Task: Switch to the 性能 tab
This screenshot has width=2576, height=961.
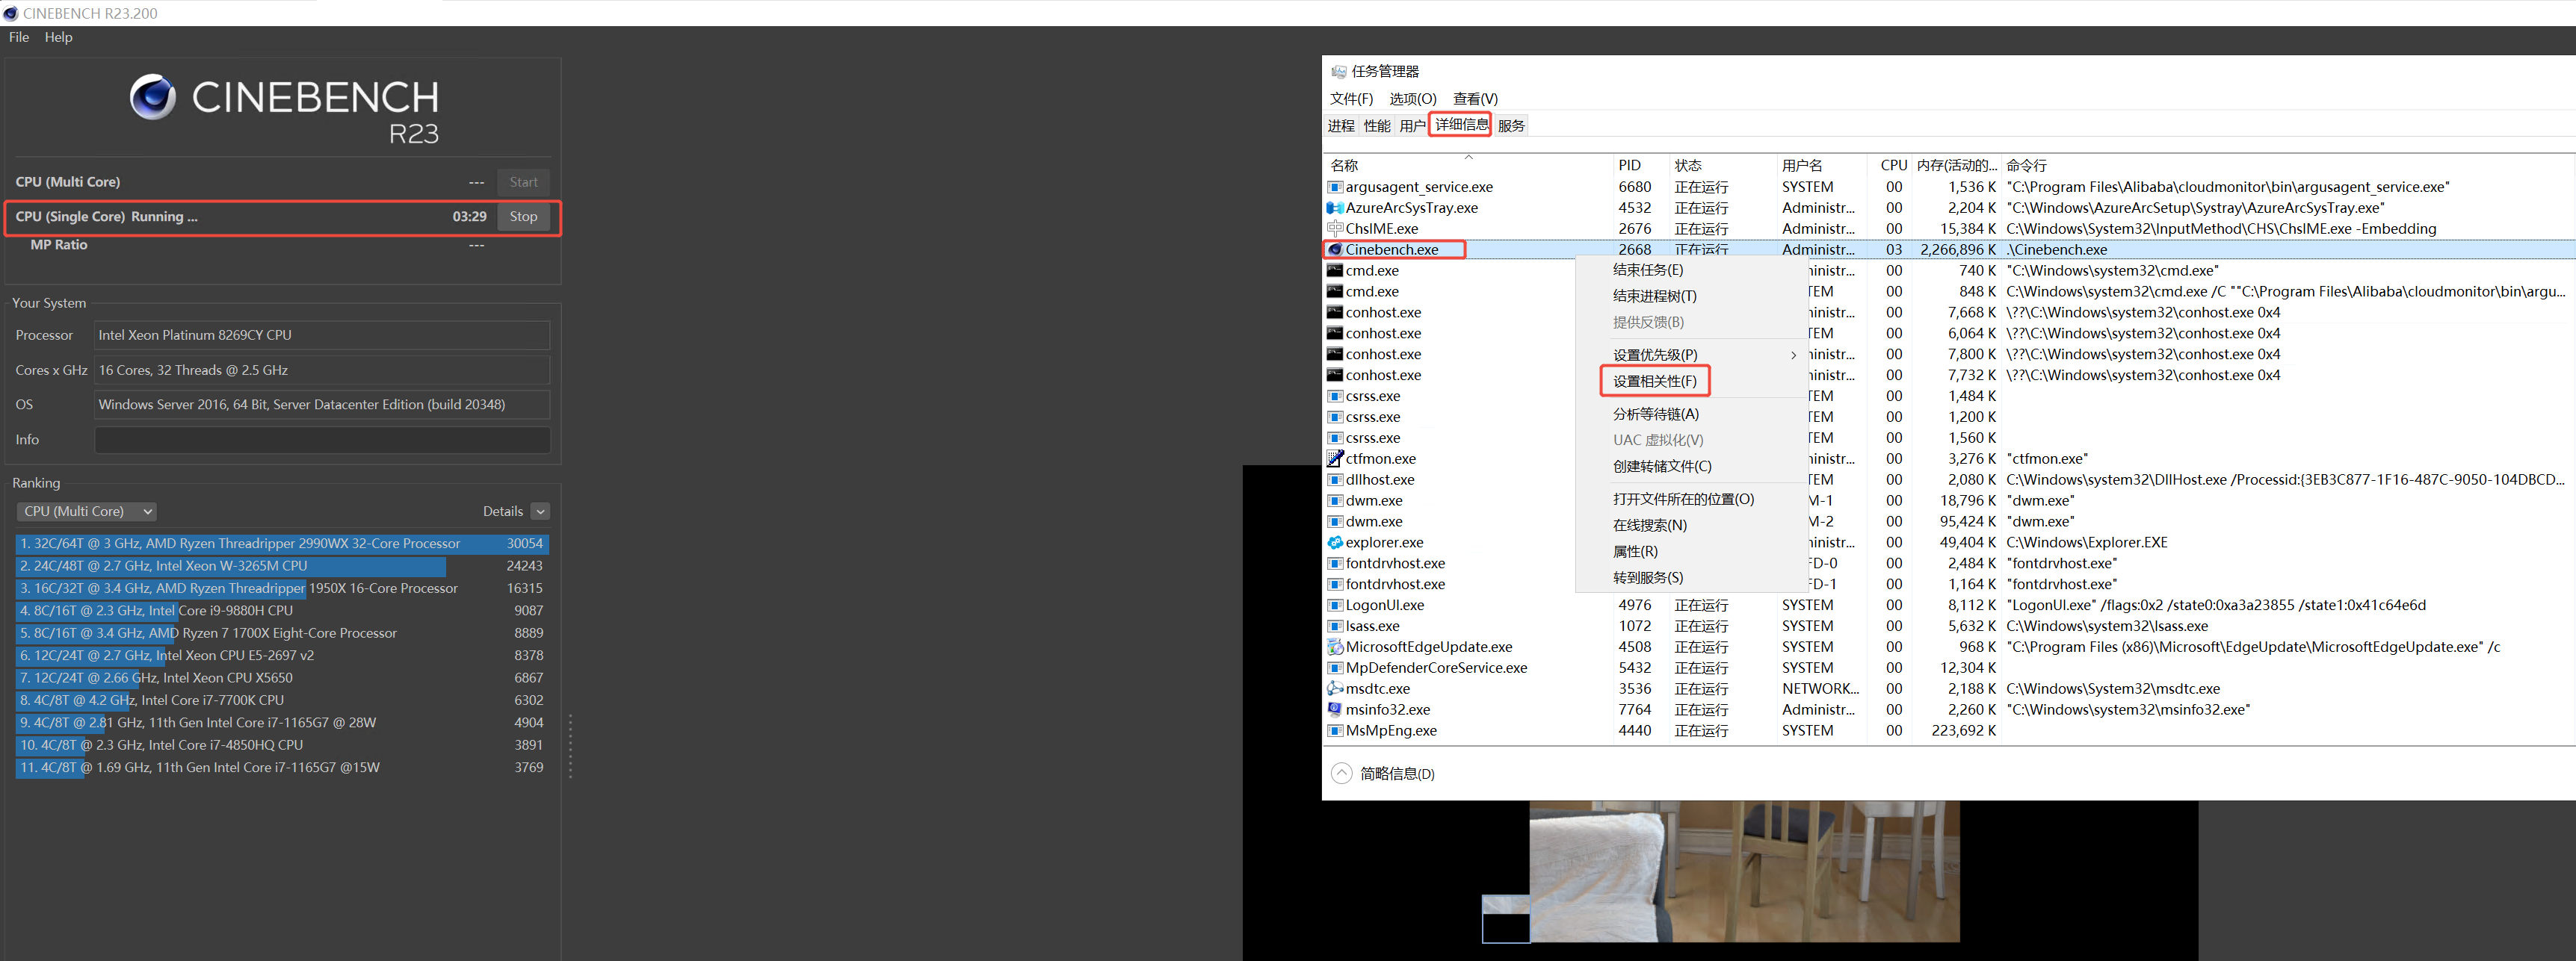Action: click(x=1377, y=126)
